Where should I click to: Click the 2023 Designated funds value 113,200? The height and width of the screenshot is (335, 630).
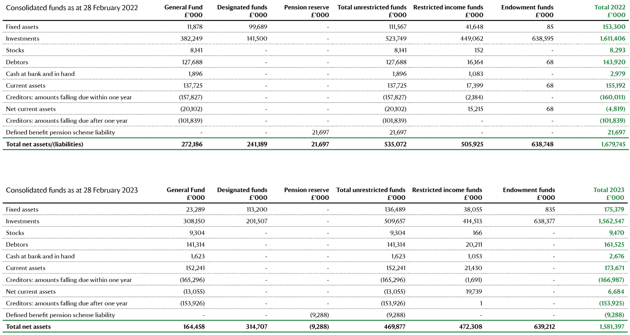[257, 209]
